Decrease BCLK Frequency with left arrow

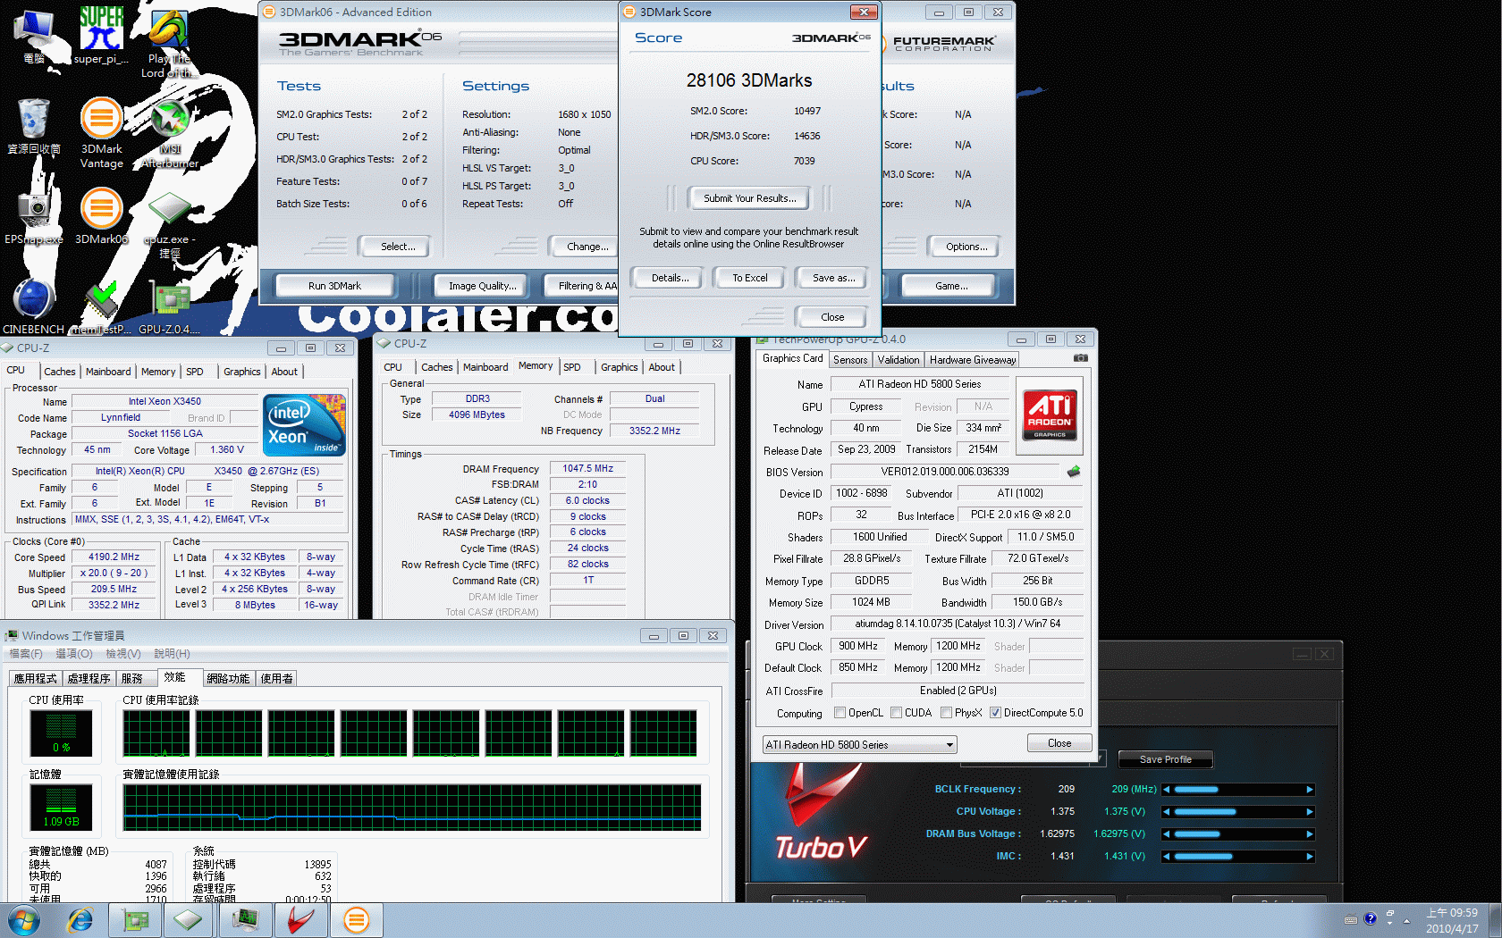(x=1166, y=790)
